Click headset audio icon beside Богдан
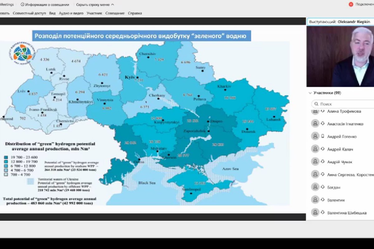 point(323,187)
